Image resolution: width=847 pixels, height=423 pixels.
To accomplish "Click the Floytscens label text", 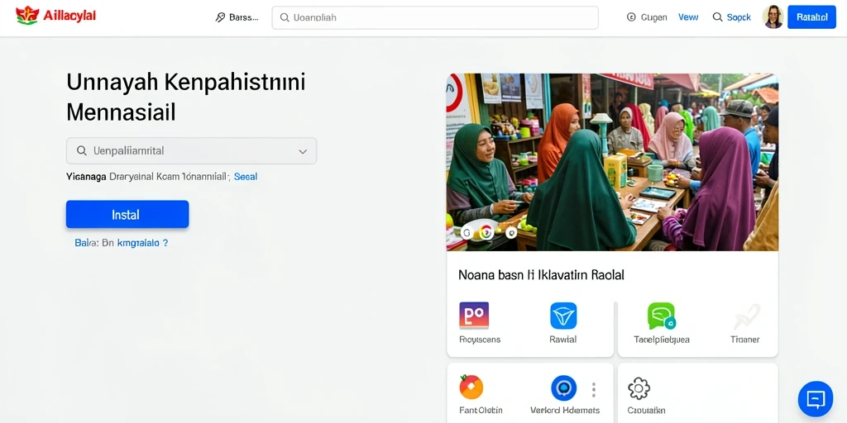I will point(480,340).
